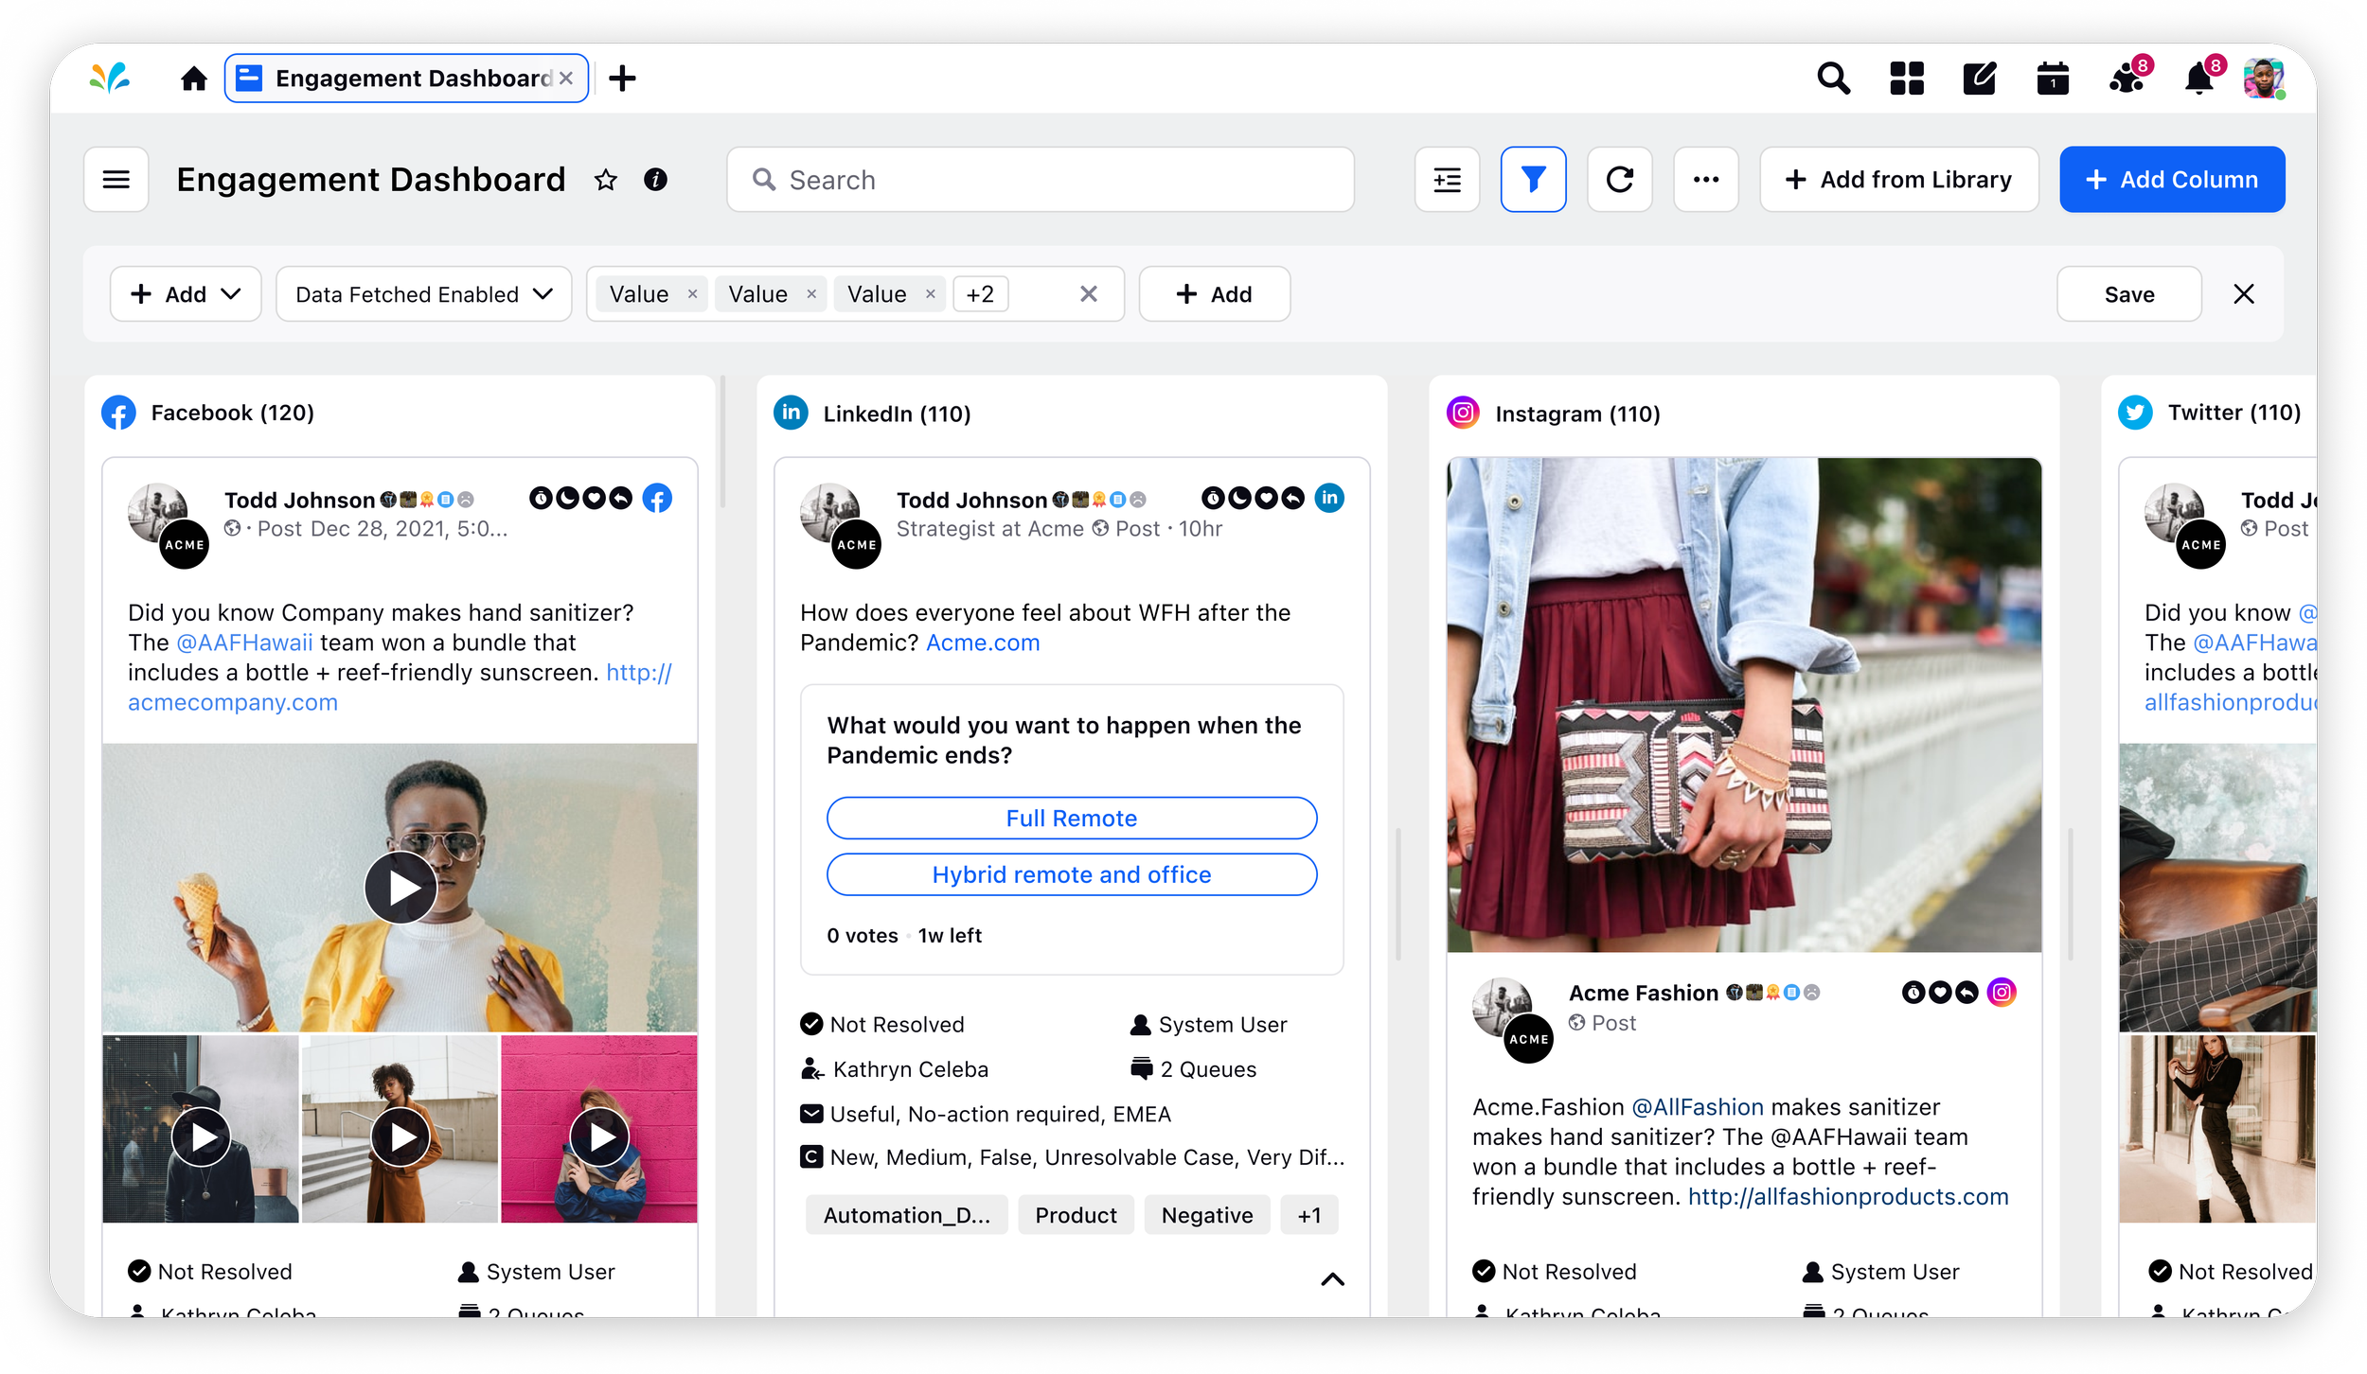Click the home icon in top bar
The height and width of the screenshot is (1374, 2367).
click(x=194, y=79)
